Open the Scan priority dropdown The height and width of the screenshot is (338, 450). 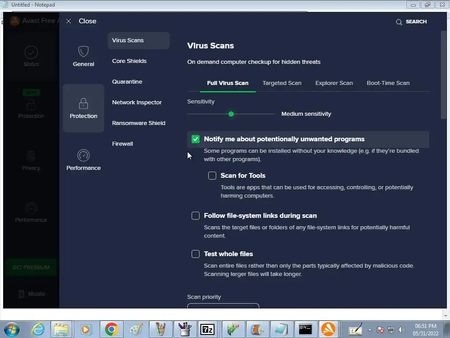223,306
